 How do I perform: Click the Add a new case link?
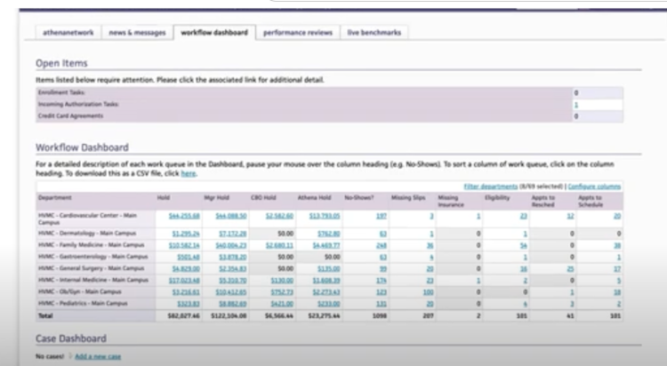98,356
